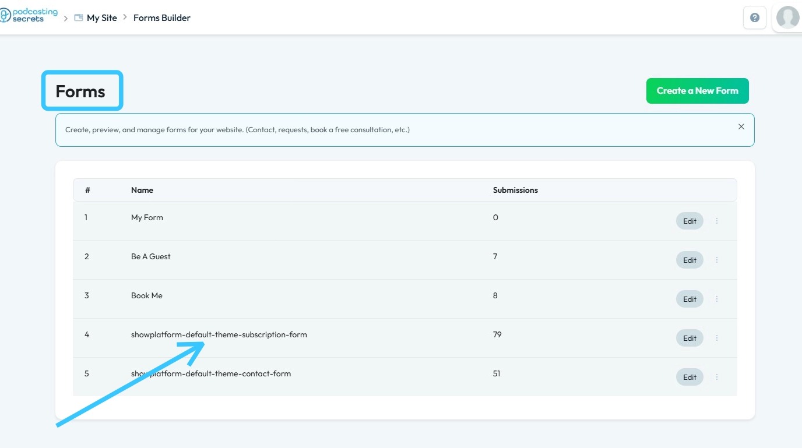Image resolution: width=802 pixels, height=448 pixels.
Task: Edit the My Form entry
Action: pyautogui.click(x=690, y=221)
